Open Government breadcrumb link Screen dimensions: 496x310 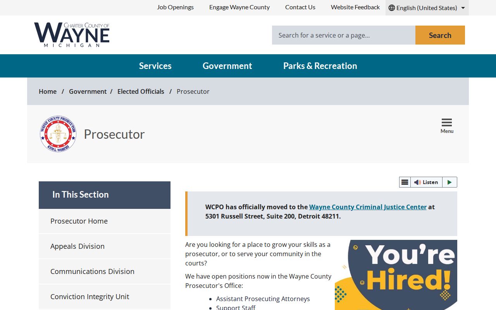click(x=88, y=91)
